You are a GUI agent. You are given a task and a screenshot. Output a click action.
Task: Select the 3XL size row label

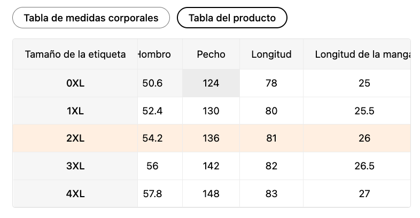click(x=75, y=166)
